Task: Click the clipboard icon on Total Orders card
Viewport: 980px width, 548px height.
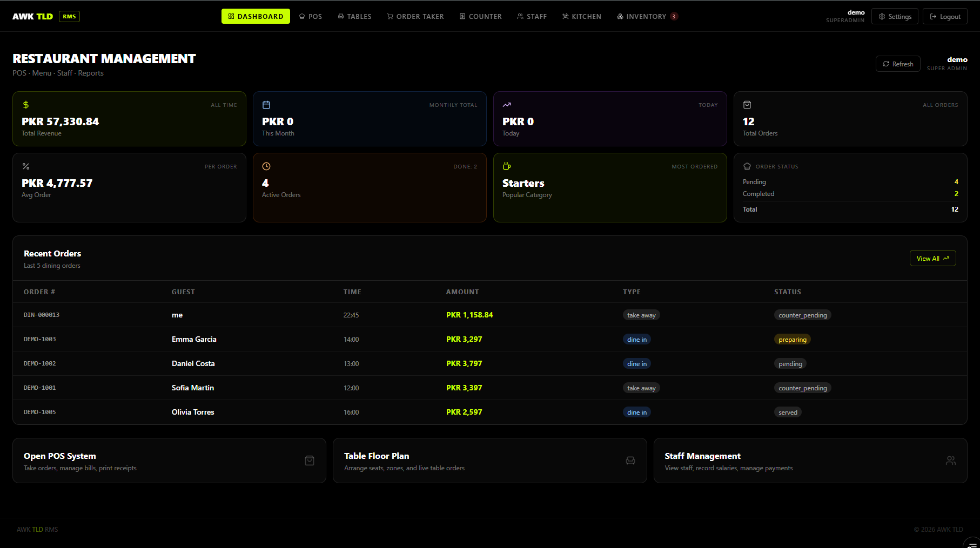Action: (747, 105)
